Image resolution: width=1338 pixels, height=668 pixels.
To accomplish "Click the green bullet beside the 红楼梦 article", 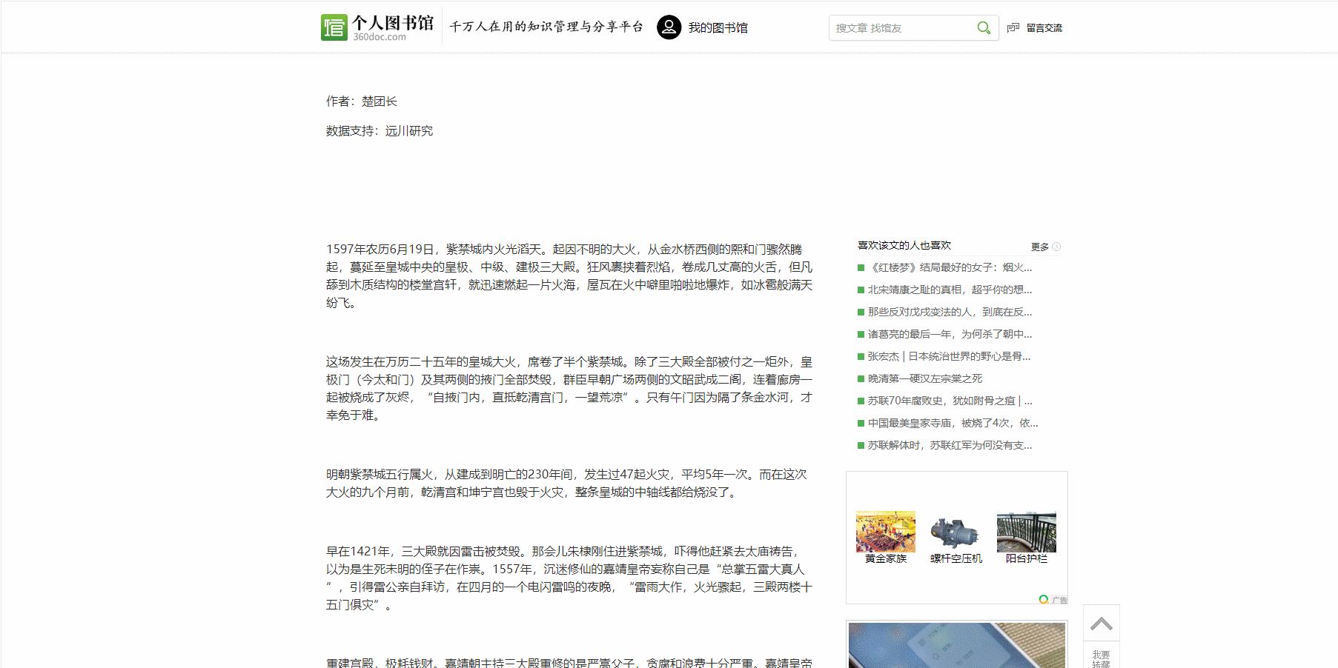I will [860, 267].
